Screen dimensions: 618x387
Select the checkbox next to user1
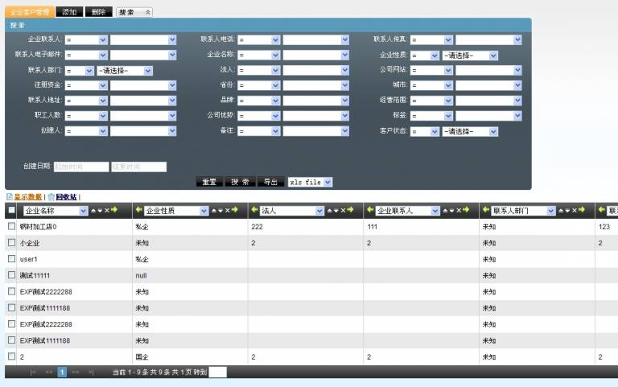pyautogui.click(x=11, y=259)
